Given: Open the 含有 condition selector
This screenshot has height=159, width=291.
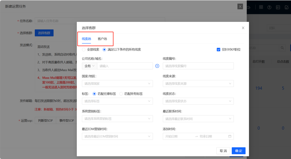Looking at the screenshot, I should (x=89, y=66).
